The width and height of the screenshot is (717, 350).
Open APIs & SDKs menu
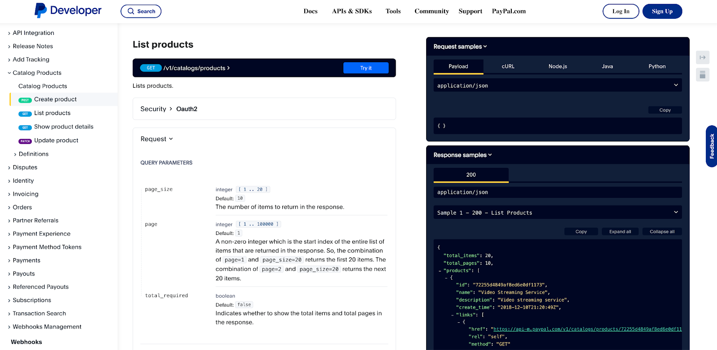tap(352, 11)
